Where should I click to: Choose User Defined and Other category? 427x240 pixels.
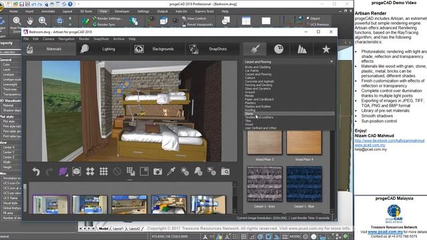pyautogui.click(x=261, y=128)
